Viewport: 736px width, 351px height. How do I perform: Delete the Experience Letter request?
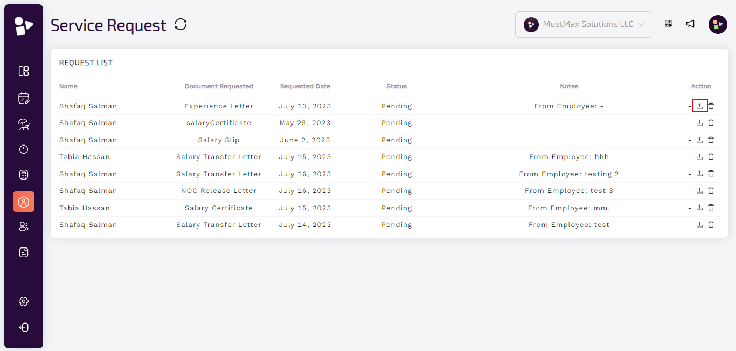[711, 106]
